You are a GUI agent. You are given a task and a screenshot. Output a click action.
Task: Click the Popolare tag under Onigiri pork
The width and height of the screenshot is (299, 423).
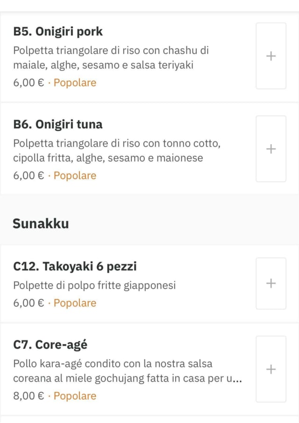pyautogui.click(x=75, y=83)
